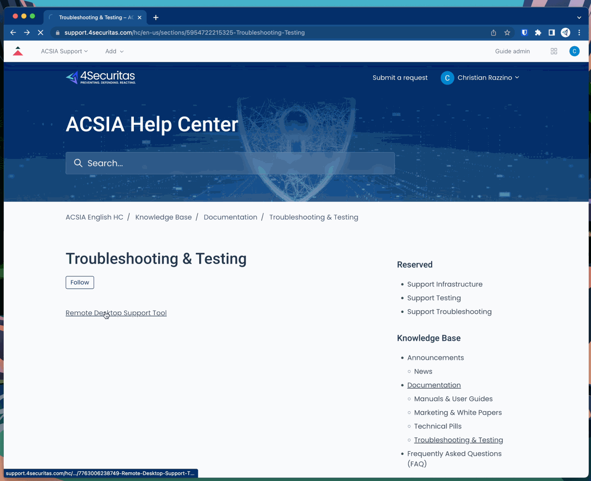The height and width of the screenshot is (481, 591).
Task: Open the admin user avatar C
Action: click(575, 51)
